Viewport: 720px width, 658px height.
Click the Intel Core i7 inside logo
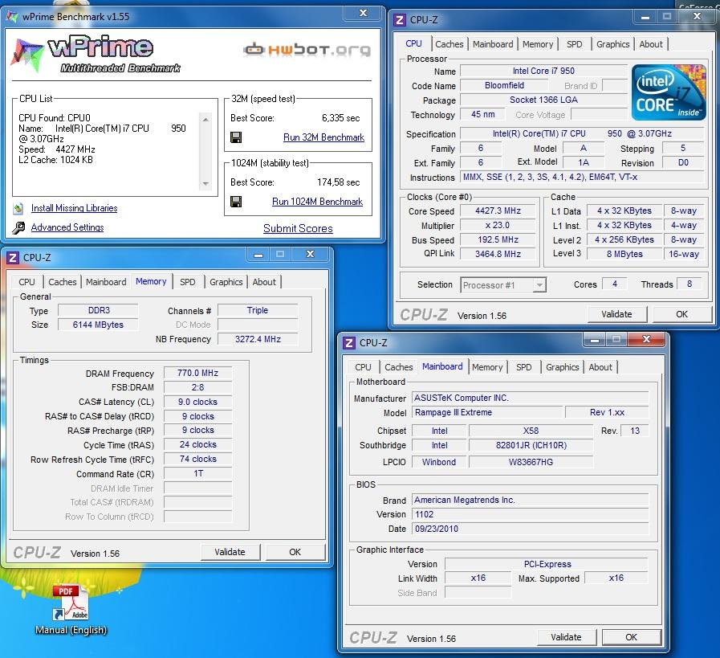(x=669, y=92)
